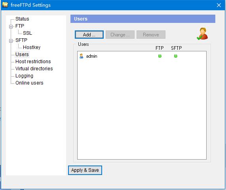Open Logging settings page
This screenshot has height=190, width=226.
pyautogui.click(x=24, y=76)
